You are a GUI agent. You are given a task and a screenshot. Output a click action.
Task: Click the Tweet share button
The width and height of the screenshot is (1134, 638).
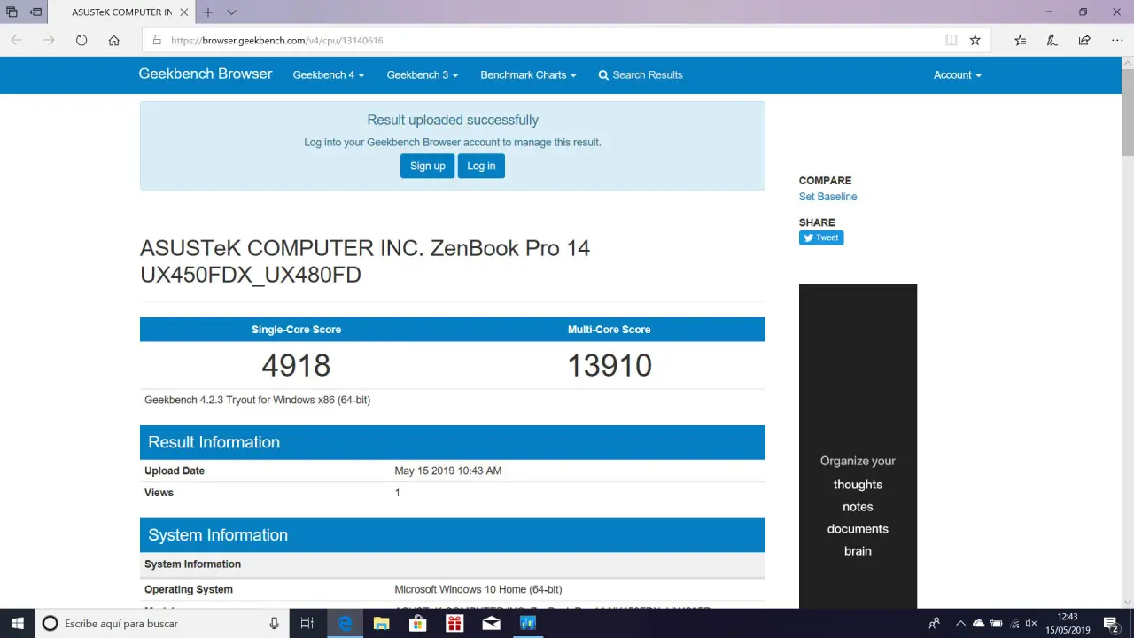[x=821, y=237]
